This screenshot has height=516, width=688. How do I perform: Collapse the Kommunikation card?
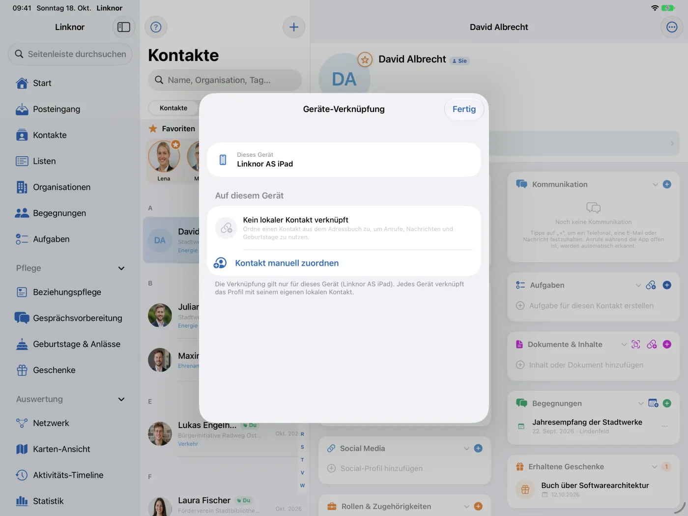click(655, 184)
